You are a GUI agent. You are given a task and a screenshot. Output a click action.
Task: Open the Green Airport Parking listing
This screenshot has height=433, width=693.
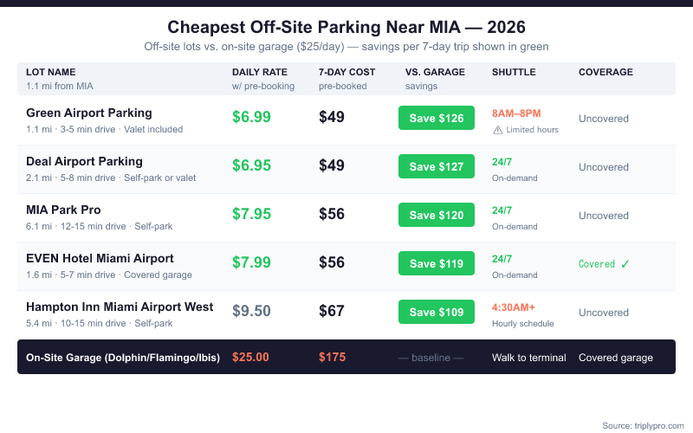(89, 113)
